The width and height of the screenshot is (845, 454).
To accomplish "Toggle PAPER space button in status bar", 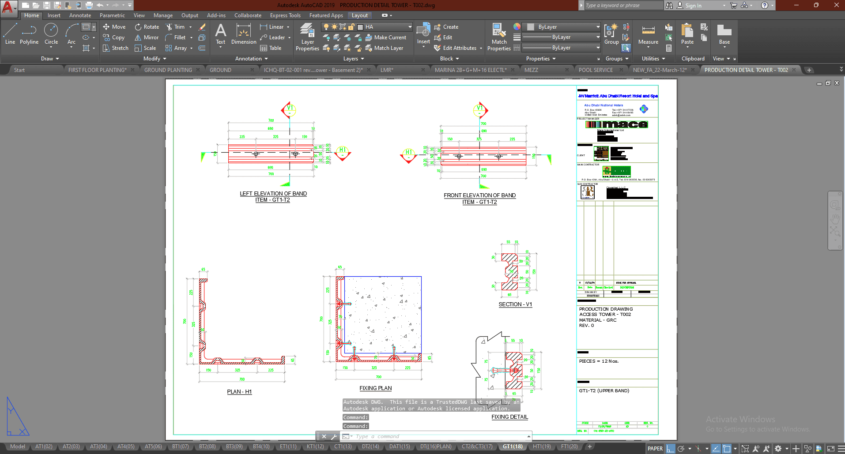I will (x=655, y=449).
